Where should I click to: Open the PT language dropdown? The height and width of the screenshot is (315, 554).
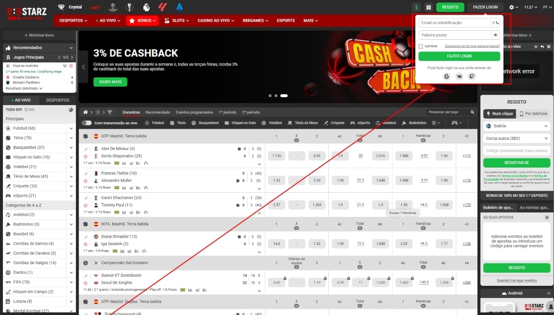tap(547, 7)
